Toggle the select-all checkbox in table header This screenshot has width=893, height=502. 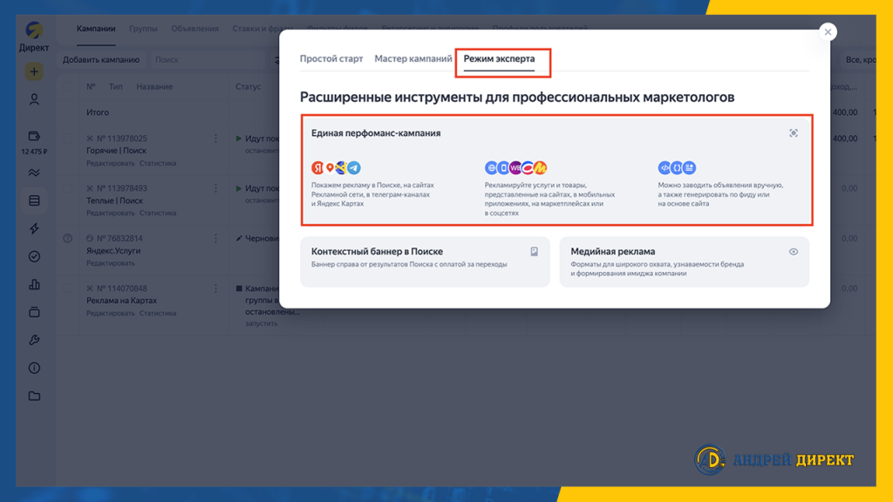[68, 87]
